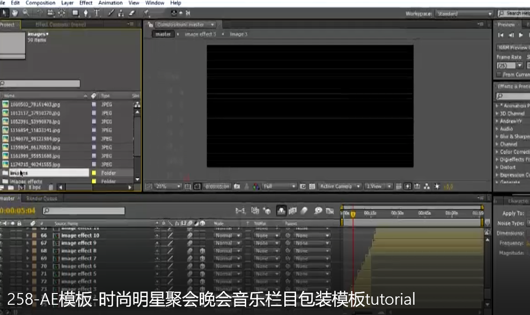Screen dimensions: 530x315
Task: Open the 1 View layout dropdown
Action: click(378, 187)
